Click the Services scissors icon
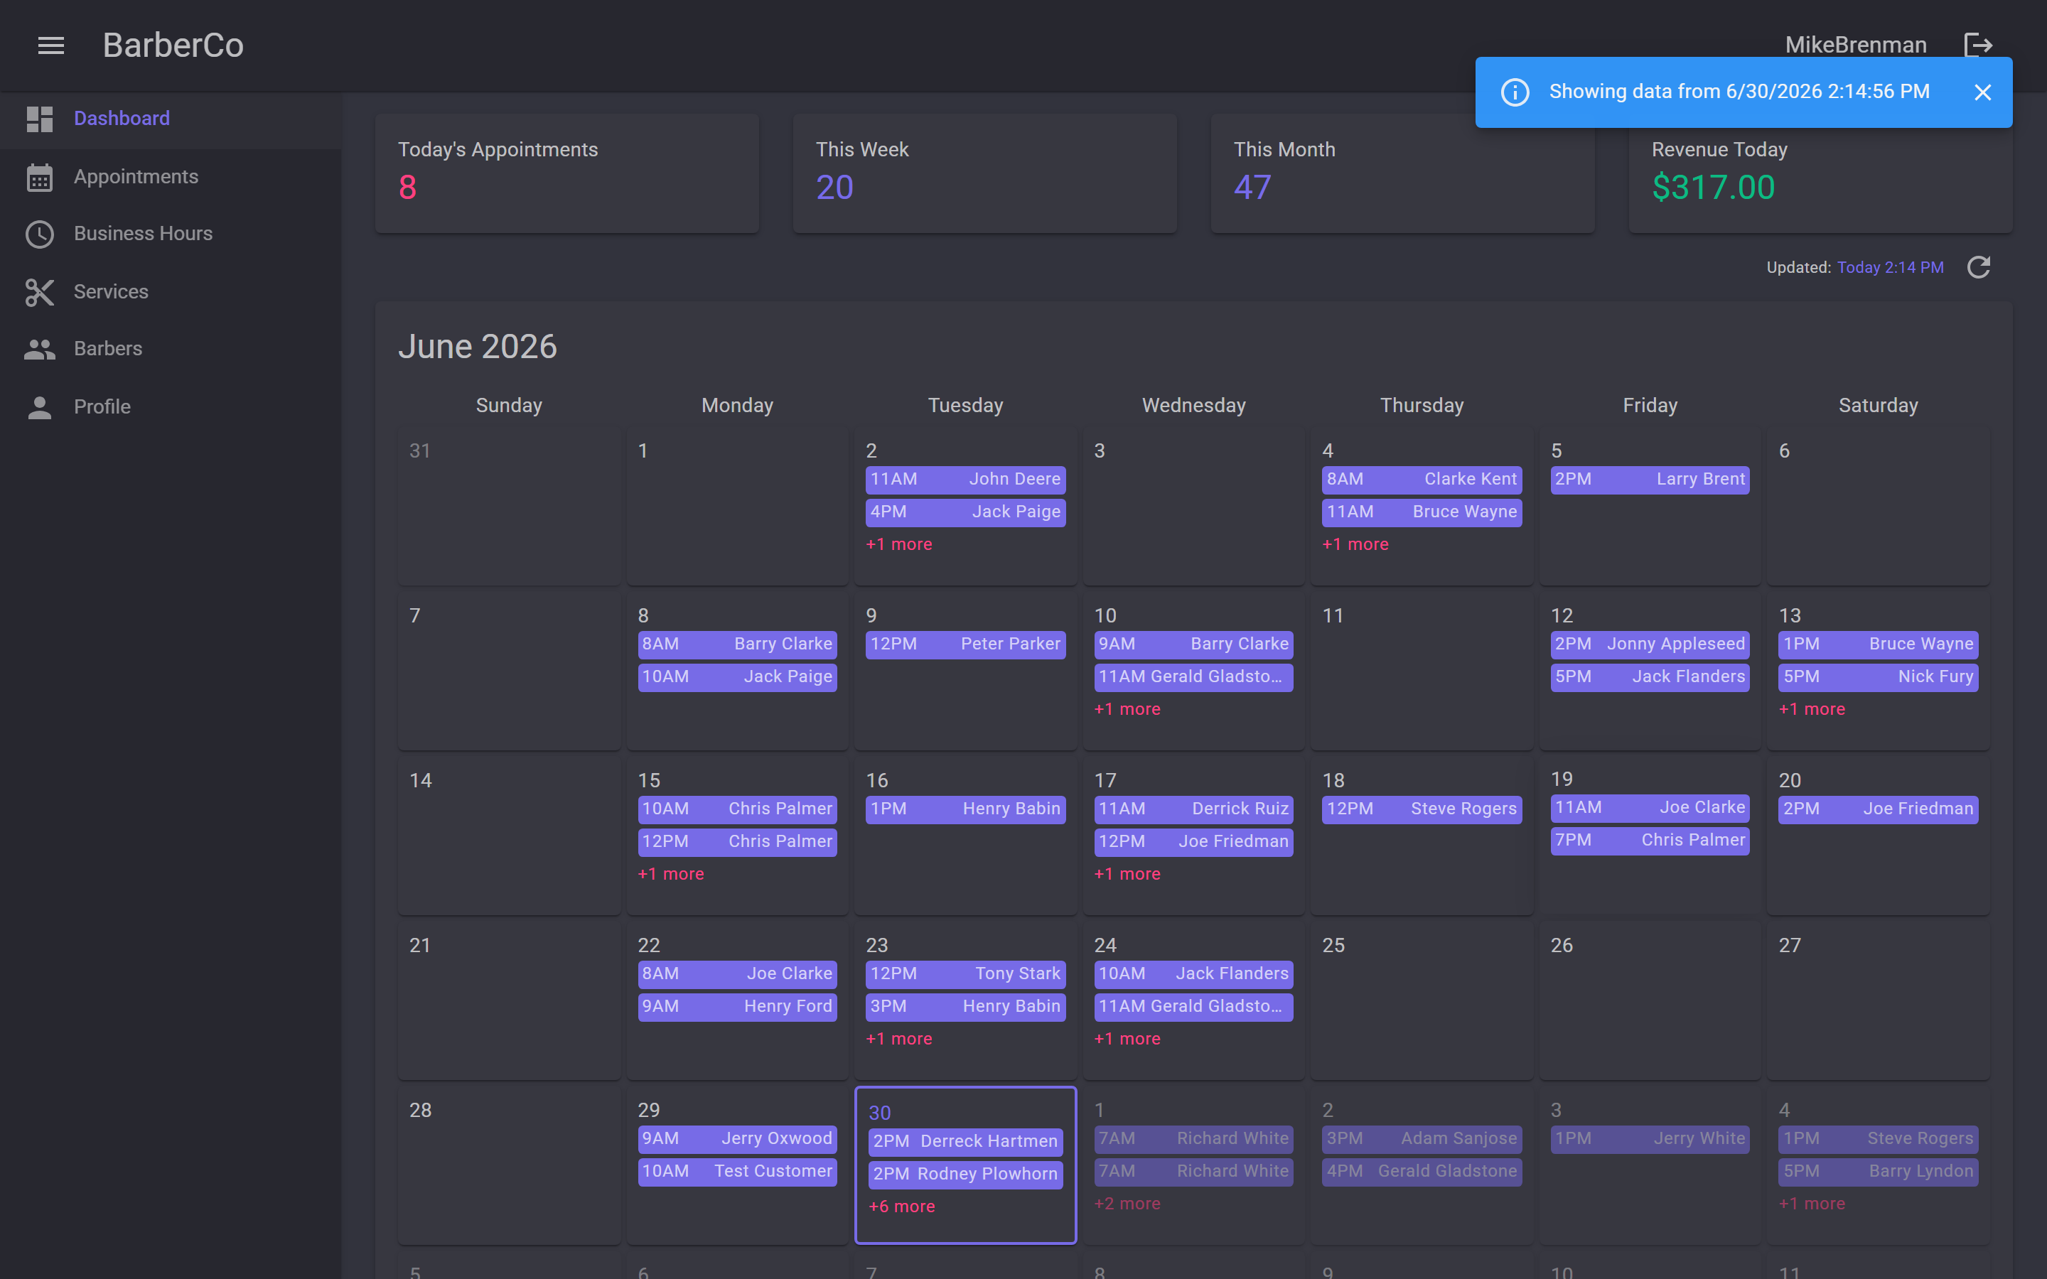The image size is (2047, 1279). click(x=40, y=292)
